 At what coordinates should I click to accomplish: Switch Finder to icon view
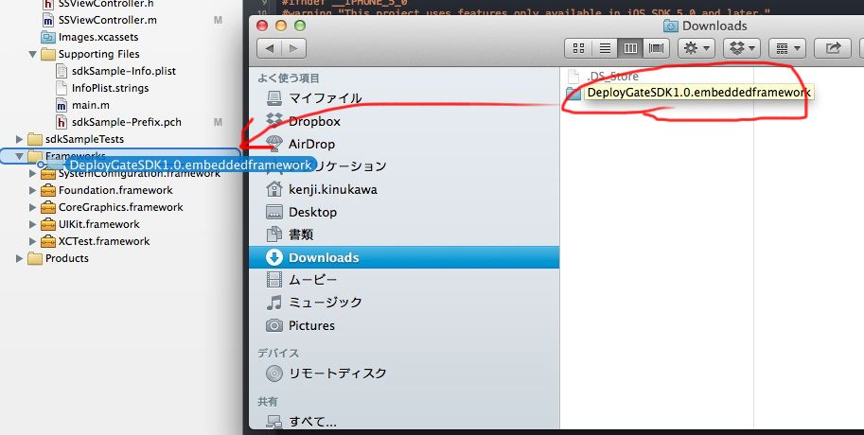[x=578, y=48]
